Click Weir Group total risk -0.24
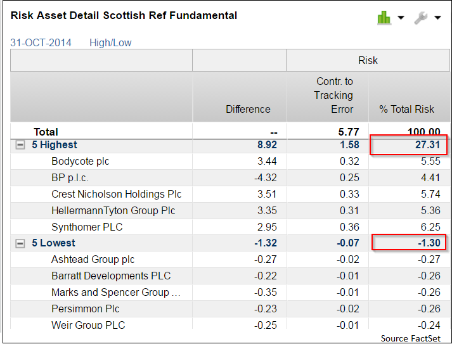Image resolution: width=452 pixels, height=344 pixels. (x=429, y=325)
